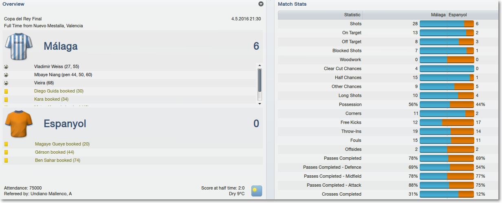Click the Possession comparison bar
The image size is (502, 203).
[x=447, y=104]
